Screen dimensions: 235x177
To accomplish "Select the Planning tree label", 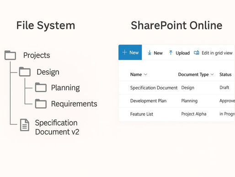I will [65, 88].
